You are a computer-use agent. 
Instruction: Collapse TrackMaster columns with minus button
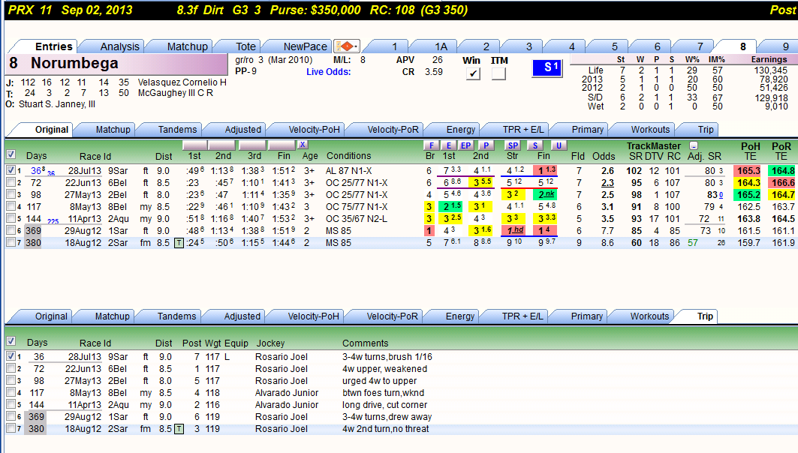click(693, 146)
